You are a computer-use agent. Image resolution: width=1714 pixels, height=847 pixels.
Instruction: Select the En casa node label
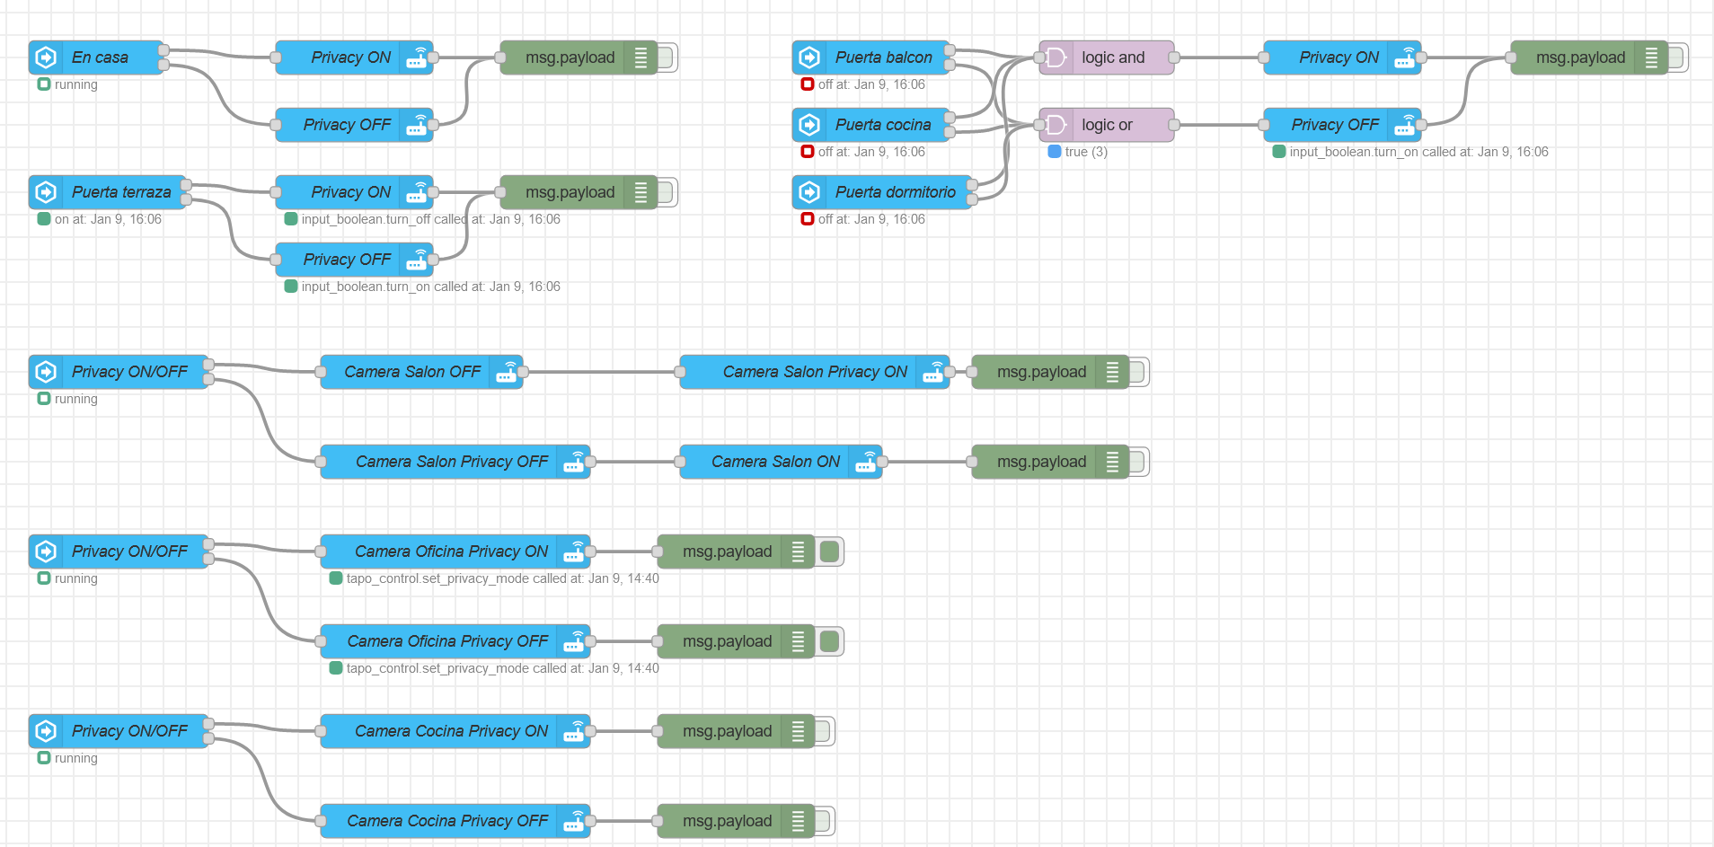pos(100,57)
